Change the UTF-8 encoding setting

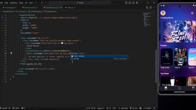click(x=108, y=108)
